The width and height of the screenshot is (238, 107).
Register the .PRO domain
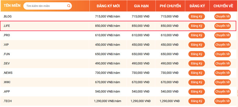(x=197, y=35)
